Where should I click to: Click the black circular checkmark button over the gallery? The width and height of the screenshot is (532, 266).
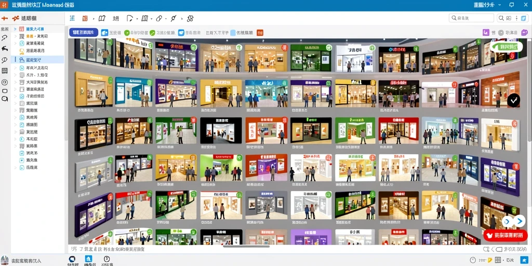click(514, 100)
